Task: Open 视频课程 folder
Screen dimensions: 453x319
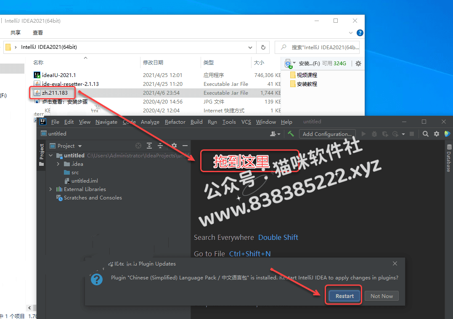Action: pos(303,75)
